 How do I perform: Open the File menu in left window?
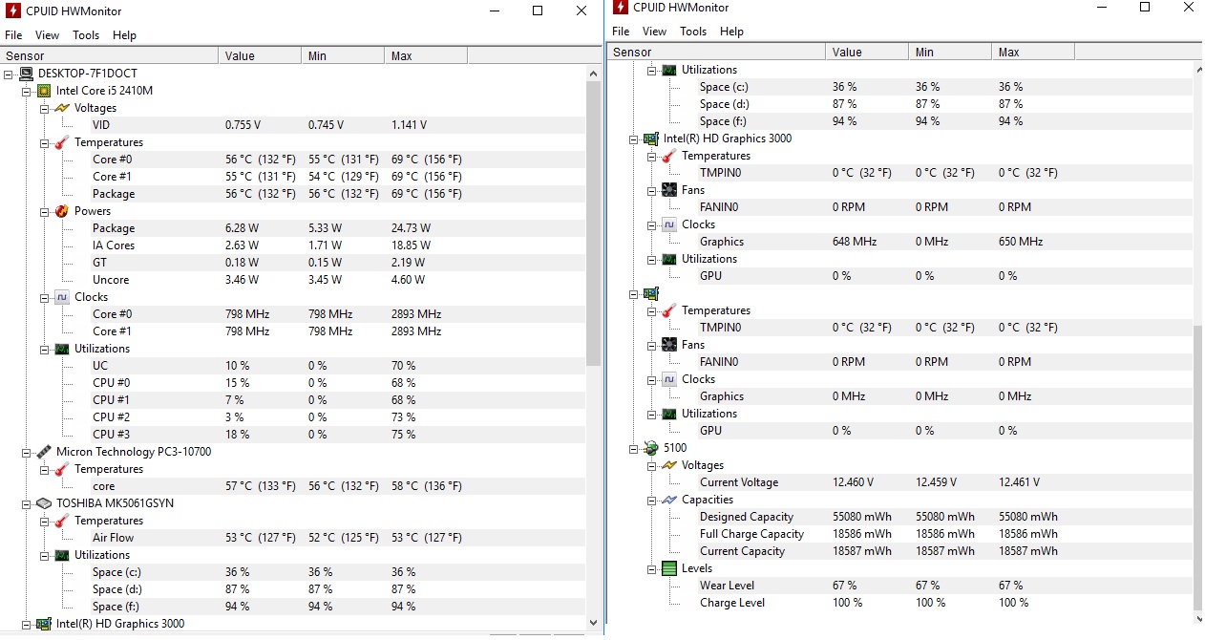tap(13, 35)
